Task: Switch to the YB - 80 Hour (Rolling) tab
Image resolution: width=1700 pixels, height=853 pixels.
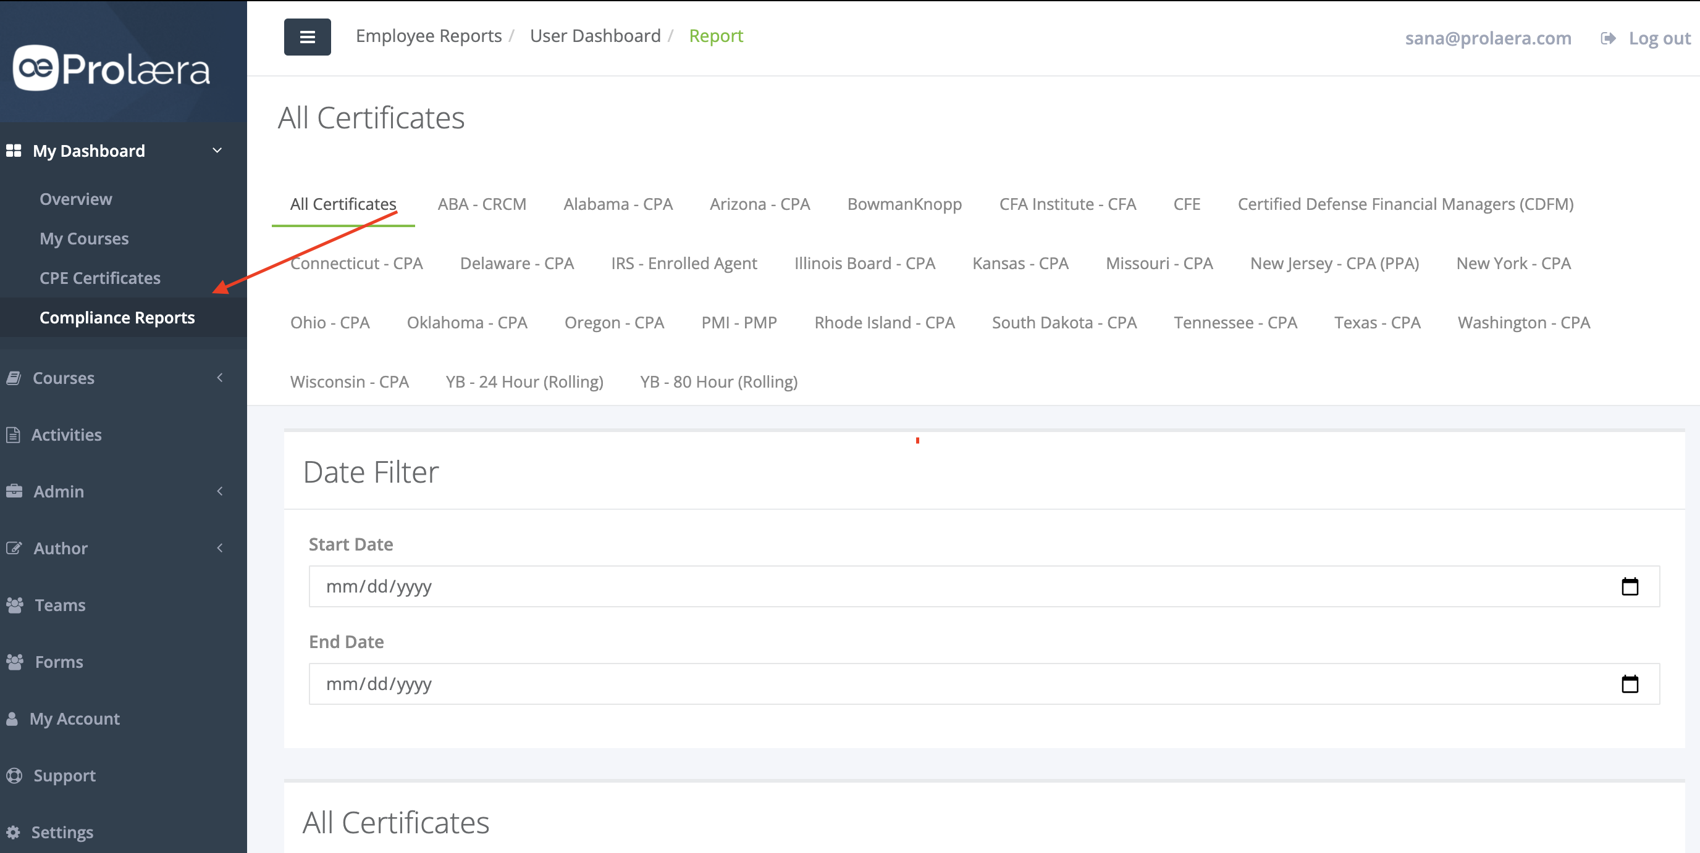Action: pos(718,381)
